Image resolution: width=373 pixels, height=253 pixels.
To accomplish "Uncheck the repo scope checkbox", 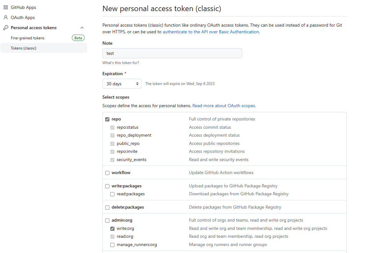I will click(x=107, y=119).
